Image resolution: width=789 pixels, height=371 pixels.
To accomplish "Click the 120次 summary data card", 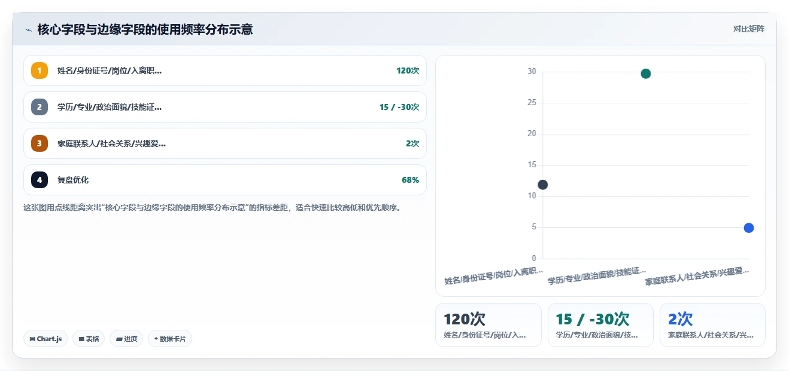I will click(x=488, y=325).
